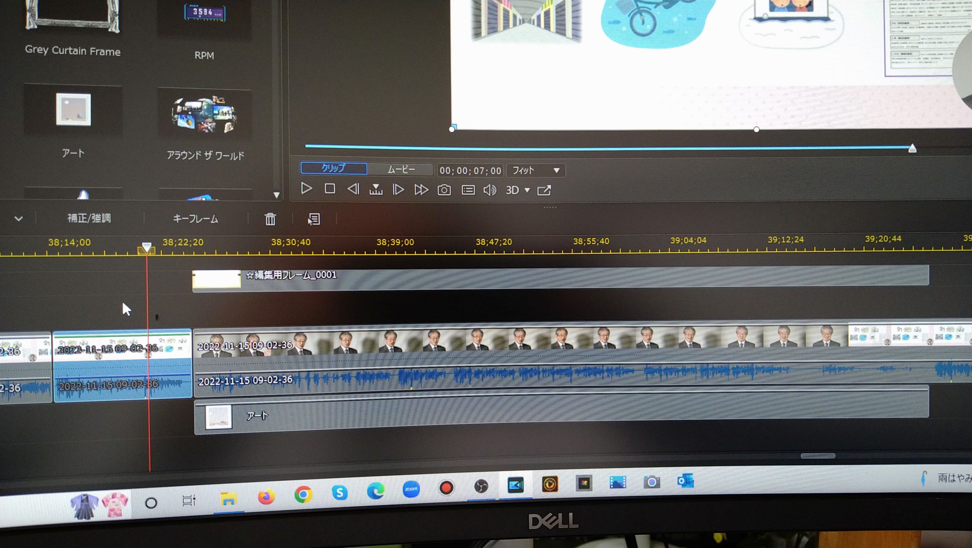This screenshot has height=548, width=972.
Task: Open Microsoft Edge from the taskbar
Action: point(376,491)
